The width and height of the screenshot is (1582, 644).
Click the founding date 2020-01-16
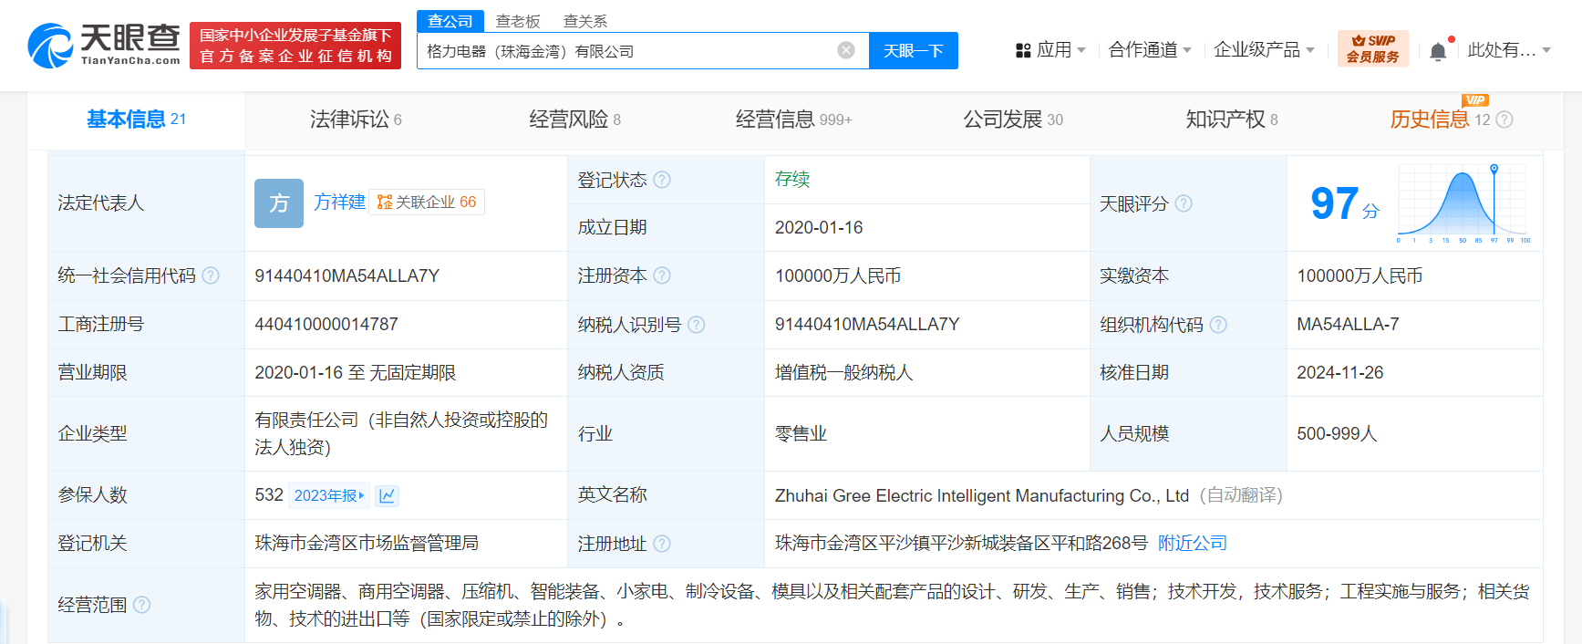click(819, 228)
